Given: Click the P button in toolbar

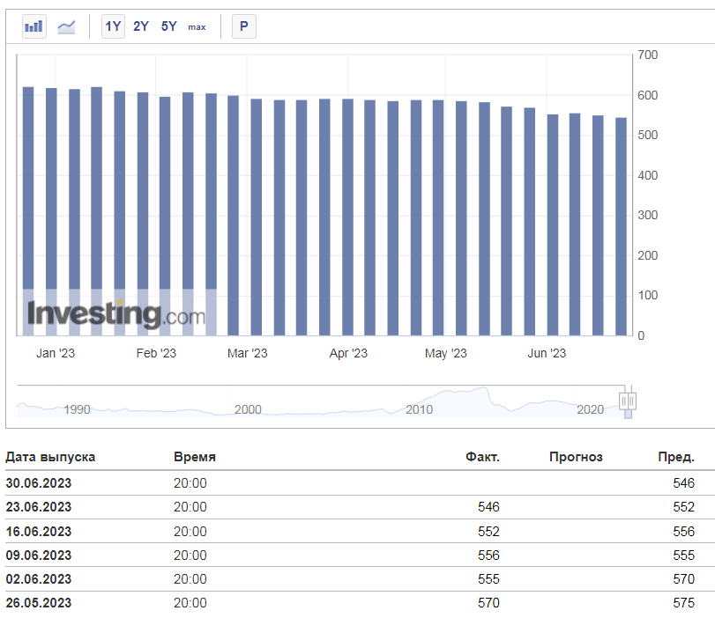Looking at the screenshot, I should click(244, 26).
